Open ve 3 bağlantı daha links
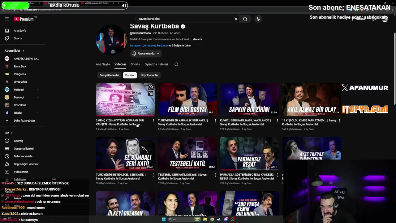The width and height of the screenshot is (396, 223). pyautogui.click(x=179, y=46)
